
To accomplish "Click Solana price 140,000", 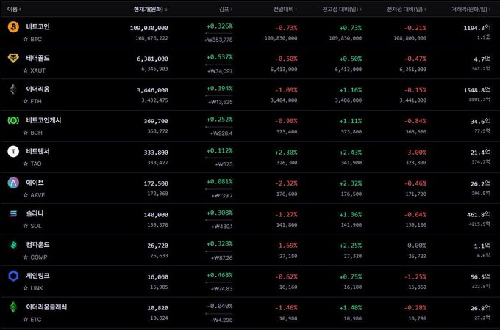I will [156, 215].
